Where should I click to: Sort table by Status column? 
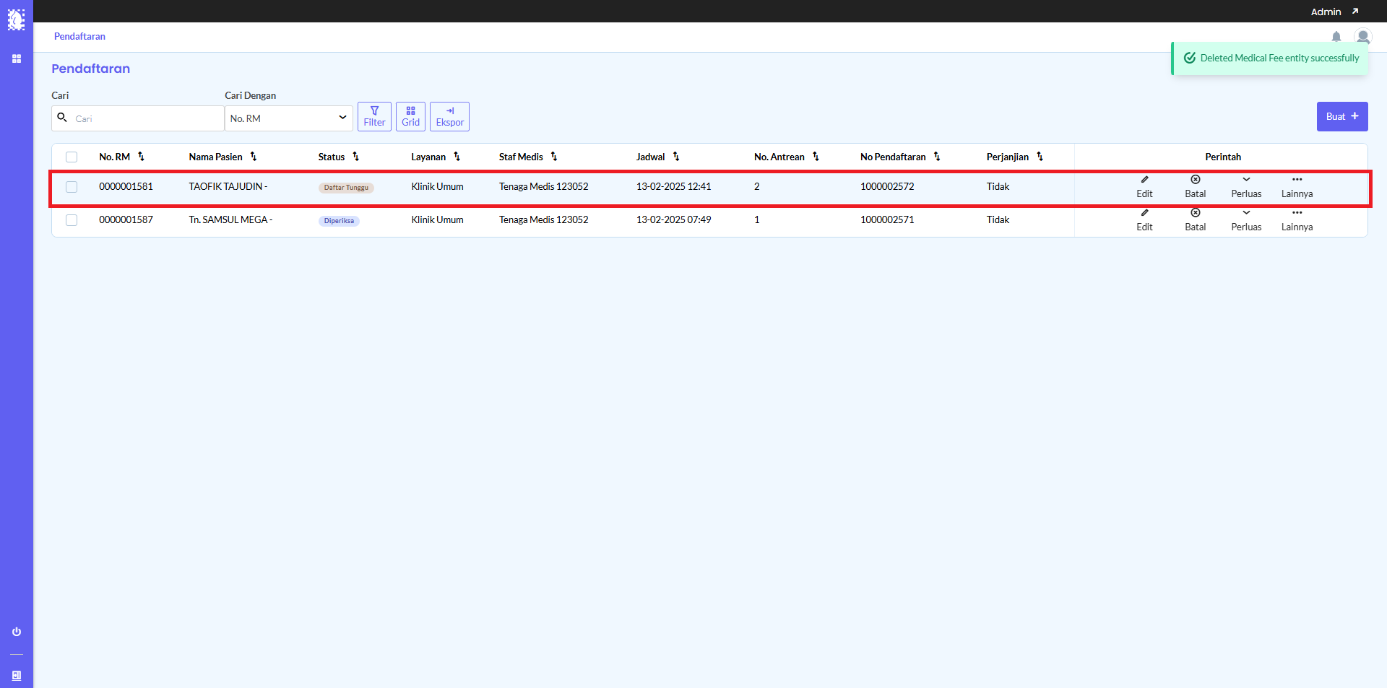point(356,157)
